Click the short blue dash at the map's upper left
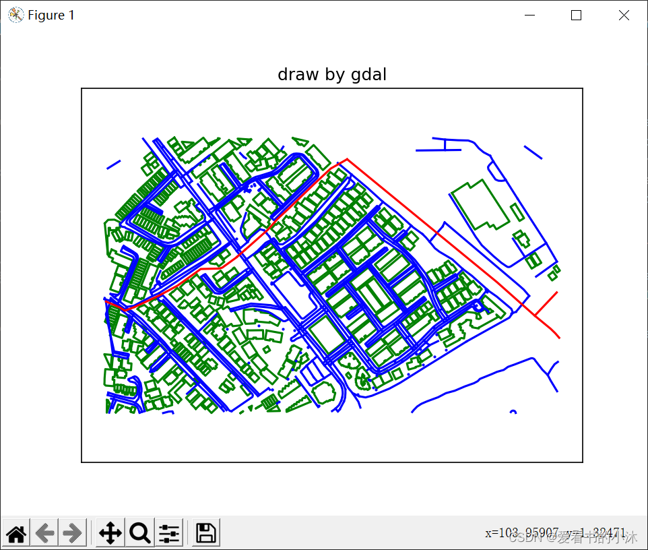Viewport: 648px width, 550px height. click(x=113, y=164)
